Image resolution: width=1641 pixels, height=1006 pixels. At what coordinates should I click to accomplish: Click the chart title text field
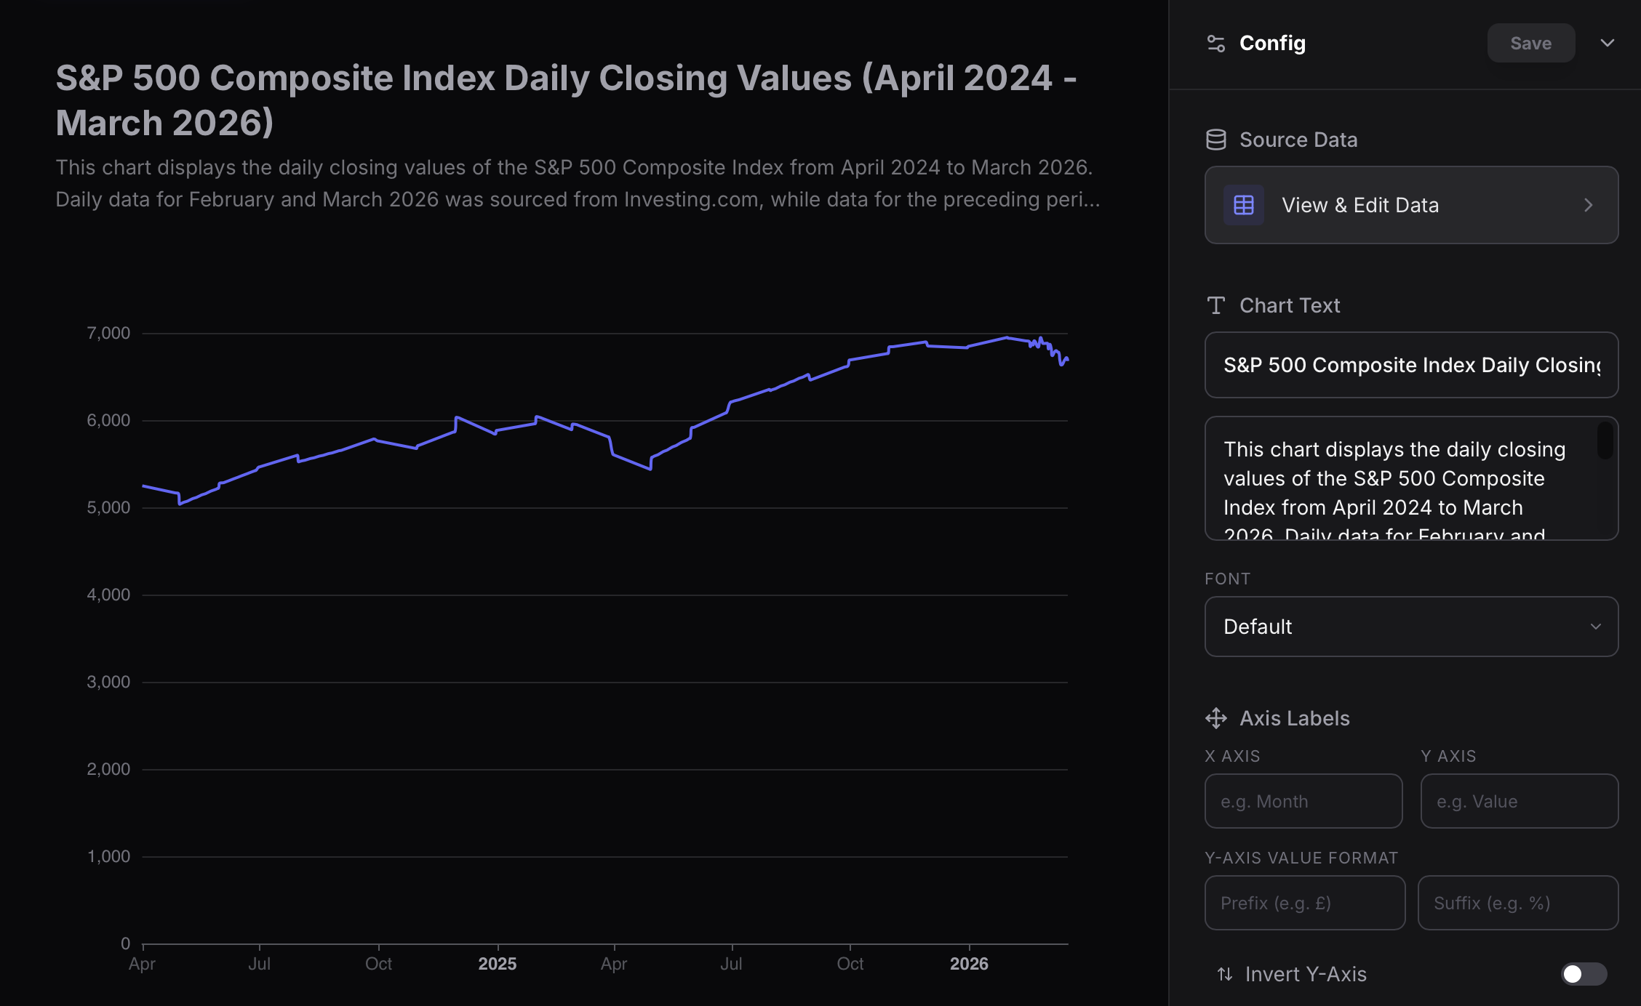[x=1410, y=365]
